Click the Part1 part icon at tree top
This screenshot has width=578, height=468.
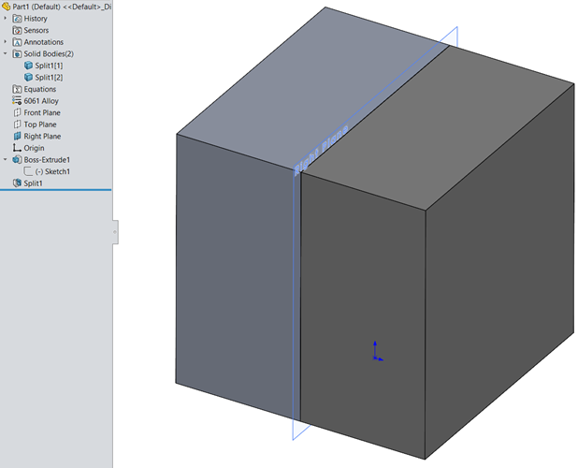tap(7, 7)
